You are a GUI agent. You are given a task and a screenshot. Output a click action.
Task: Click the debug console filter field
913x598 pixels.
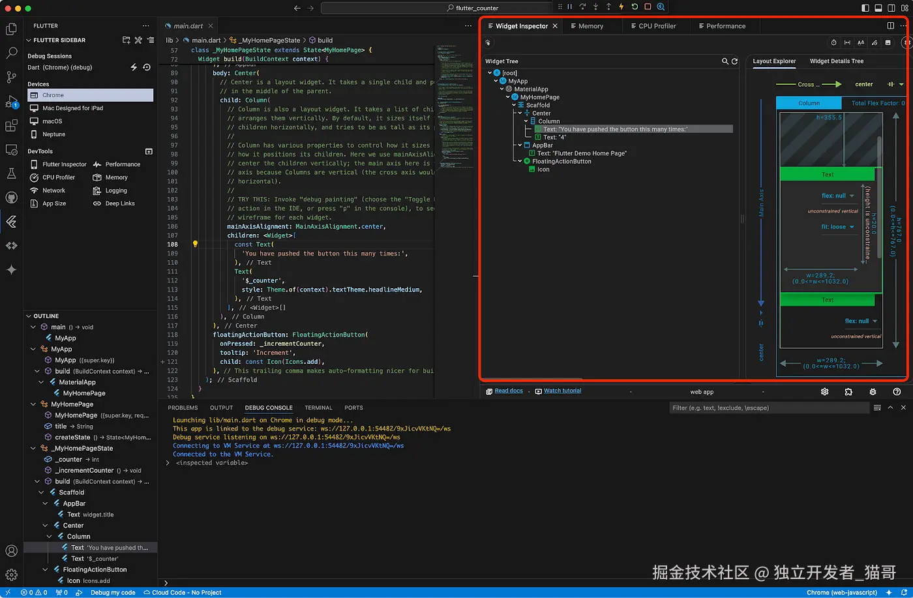[x=768, y=408]
